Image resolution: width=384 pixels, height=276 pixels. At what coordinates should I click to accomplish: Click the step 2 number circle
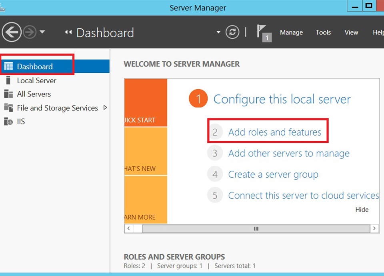215,132
